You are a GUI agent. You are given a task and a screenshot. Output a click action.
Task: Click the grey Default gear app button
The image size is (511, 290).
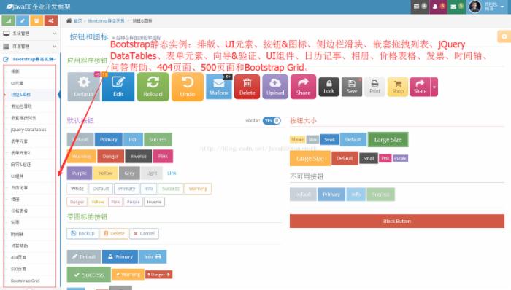click(84, 87)
